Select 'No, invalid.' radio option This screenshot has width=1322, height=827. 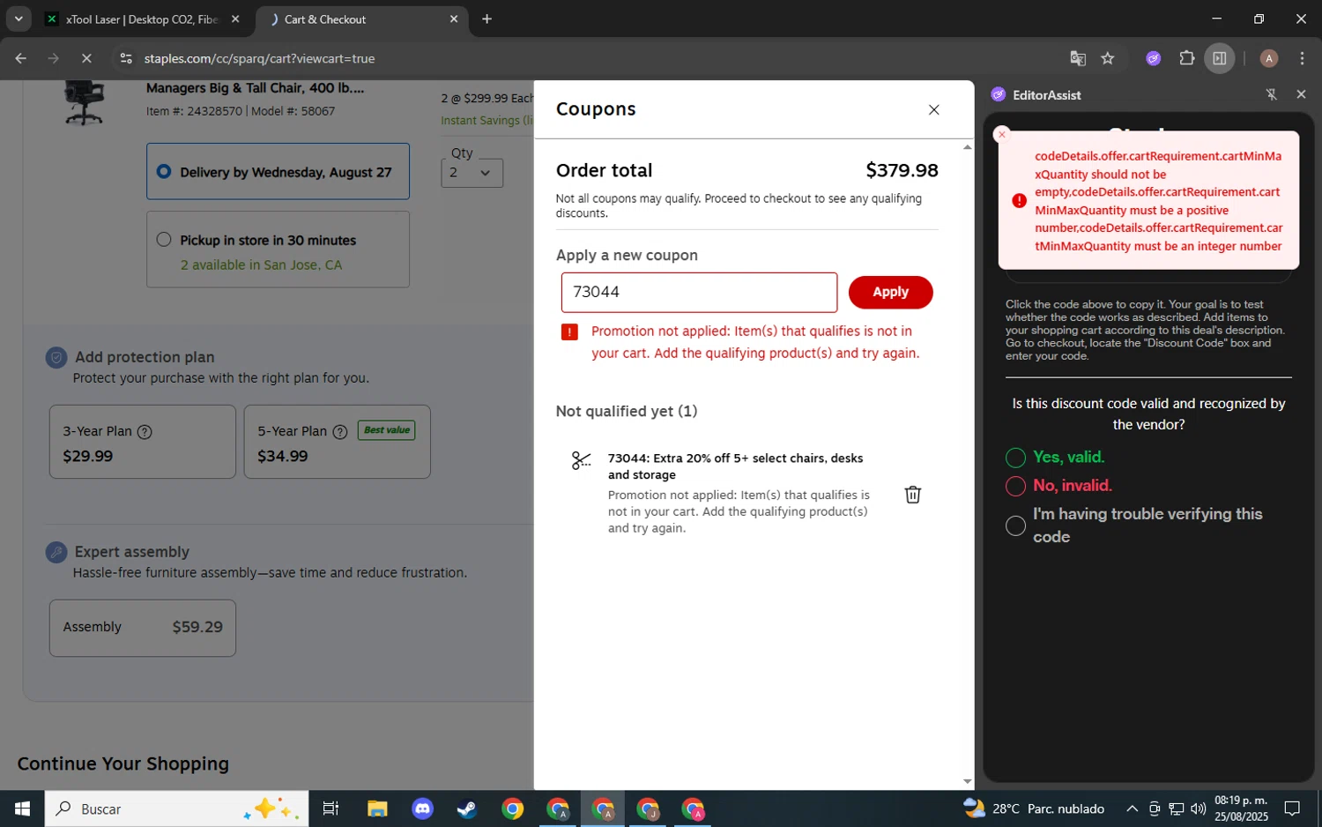[1015, 486]
